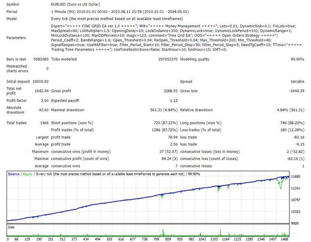Select Loss trades value 180 (12.28%)
This screenshot has height=242, width=311.
click(292, 130)
